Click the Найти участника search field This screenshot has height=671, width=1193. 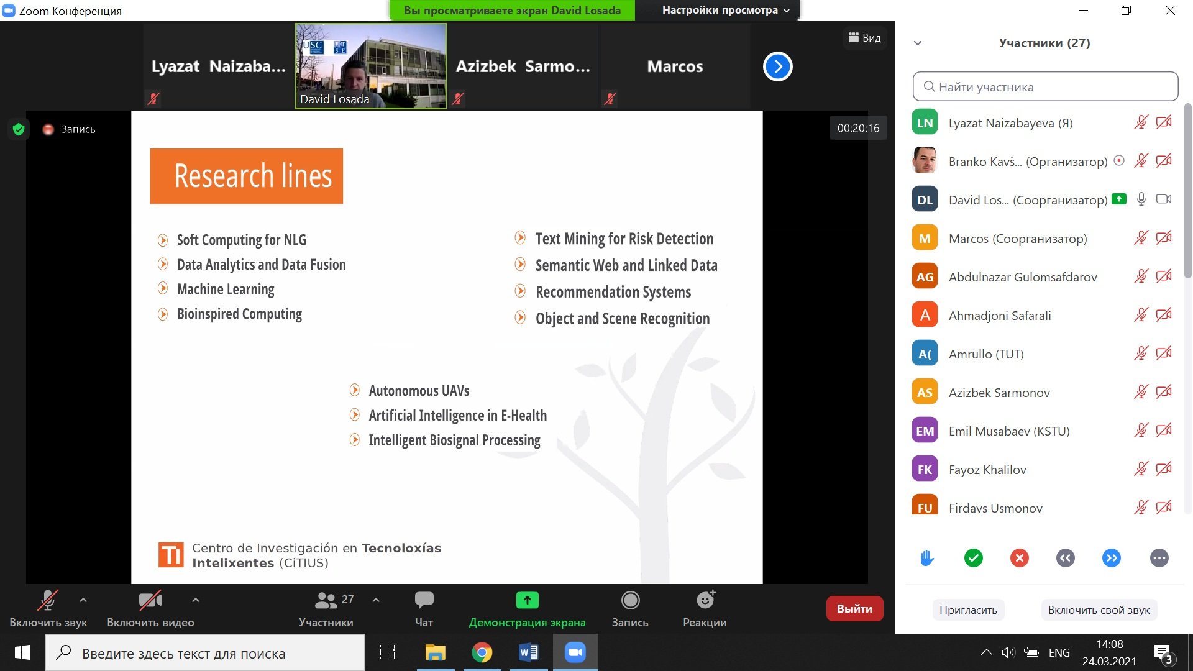(1045, 86)
